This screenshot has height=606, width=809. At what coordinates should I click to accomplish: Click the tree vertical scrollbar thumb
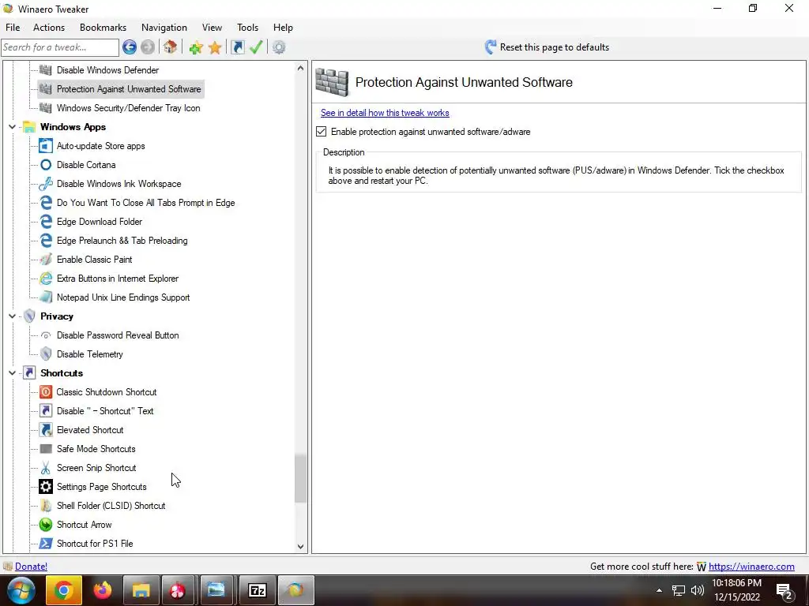click(300, 478)
